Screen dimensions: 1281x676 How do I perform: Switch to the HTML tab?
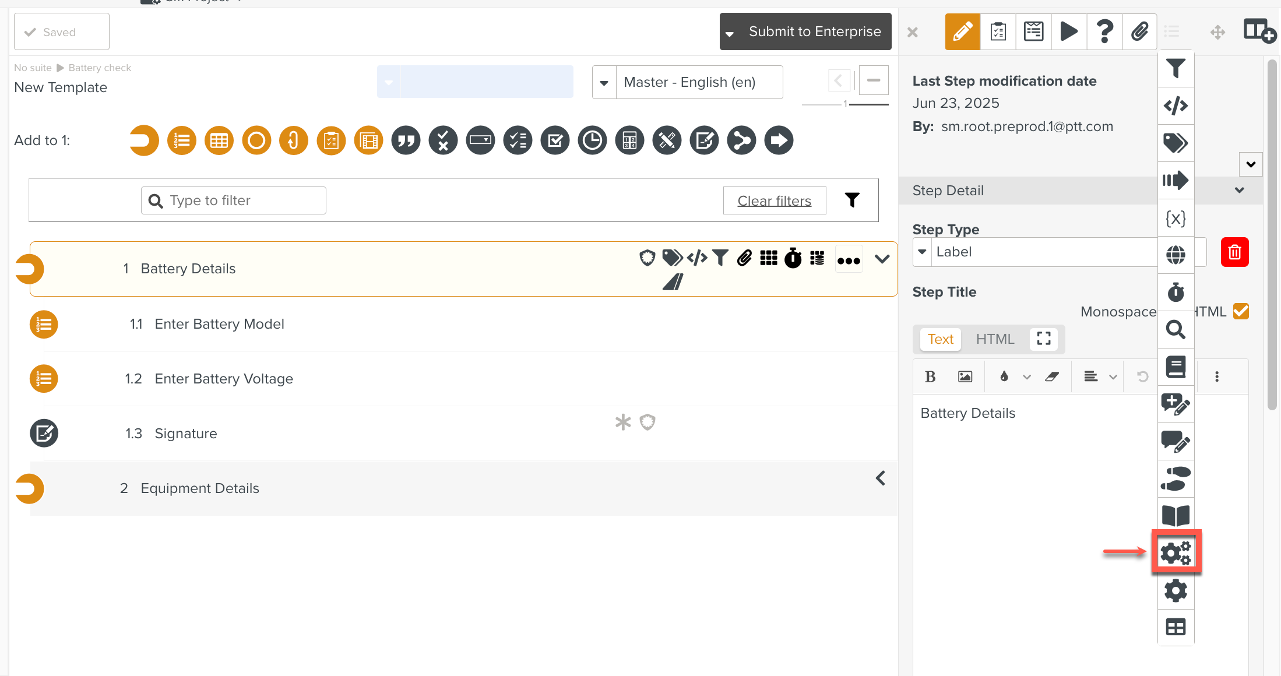pyautogui.click(x=995, y=339)
